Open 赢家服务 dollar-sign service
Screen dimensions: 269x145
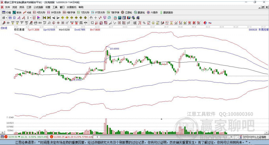[166, 13]
